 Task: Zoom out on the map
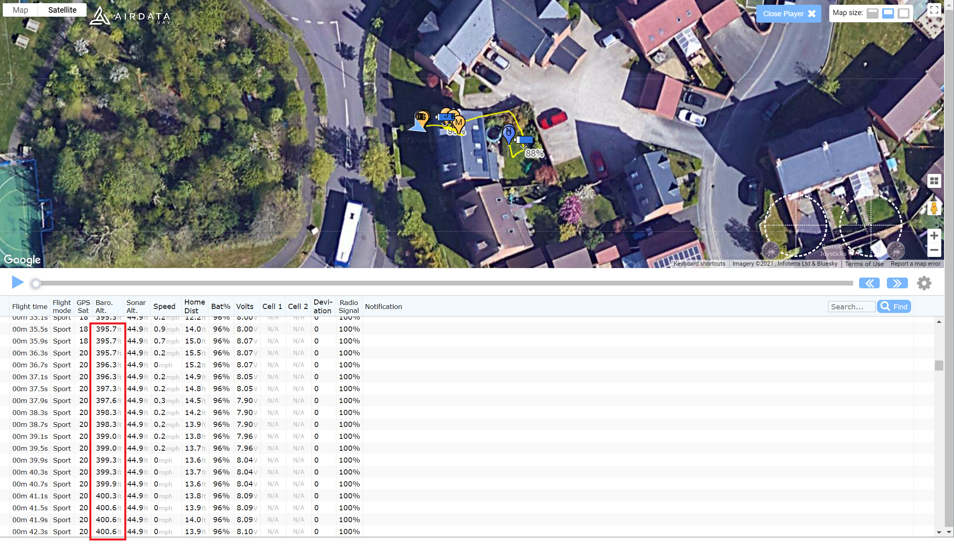coord(934,250)
